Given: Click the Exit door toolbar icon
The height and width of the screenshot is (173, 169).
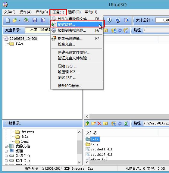Looking at the screenshot, I should (x=126, y=20).
